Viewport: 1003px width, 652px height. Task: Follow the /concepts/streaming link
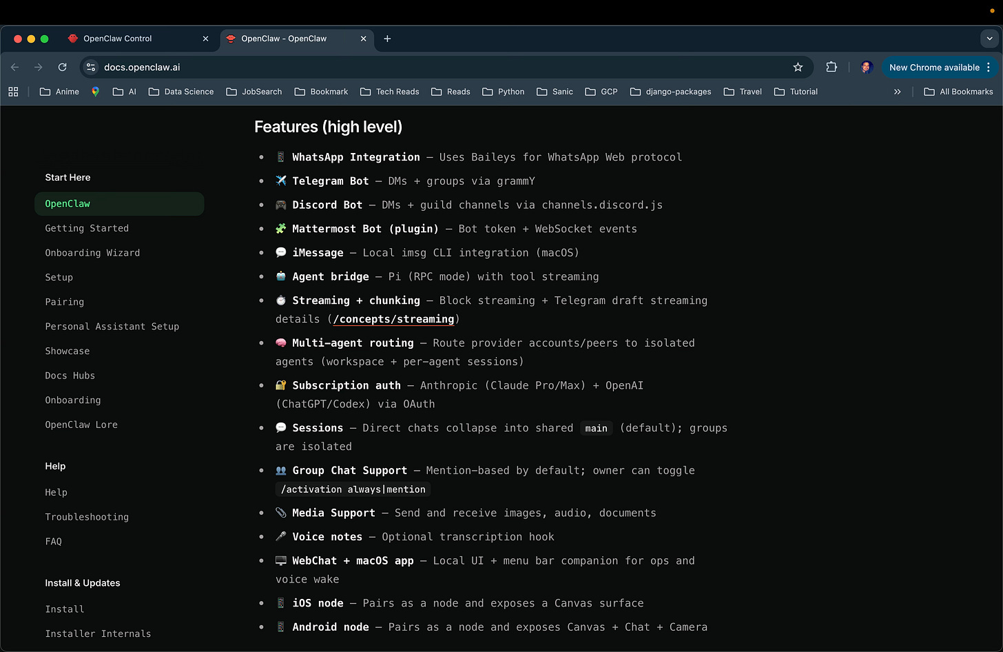coord(393,319)
